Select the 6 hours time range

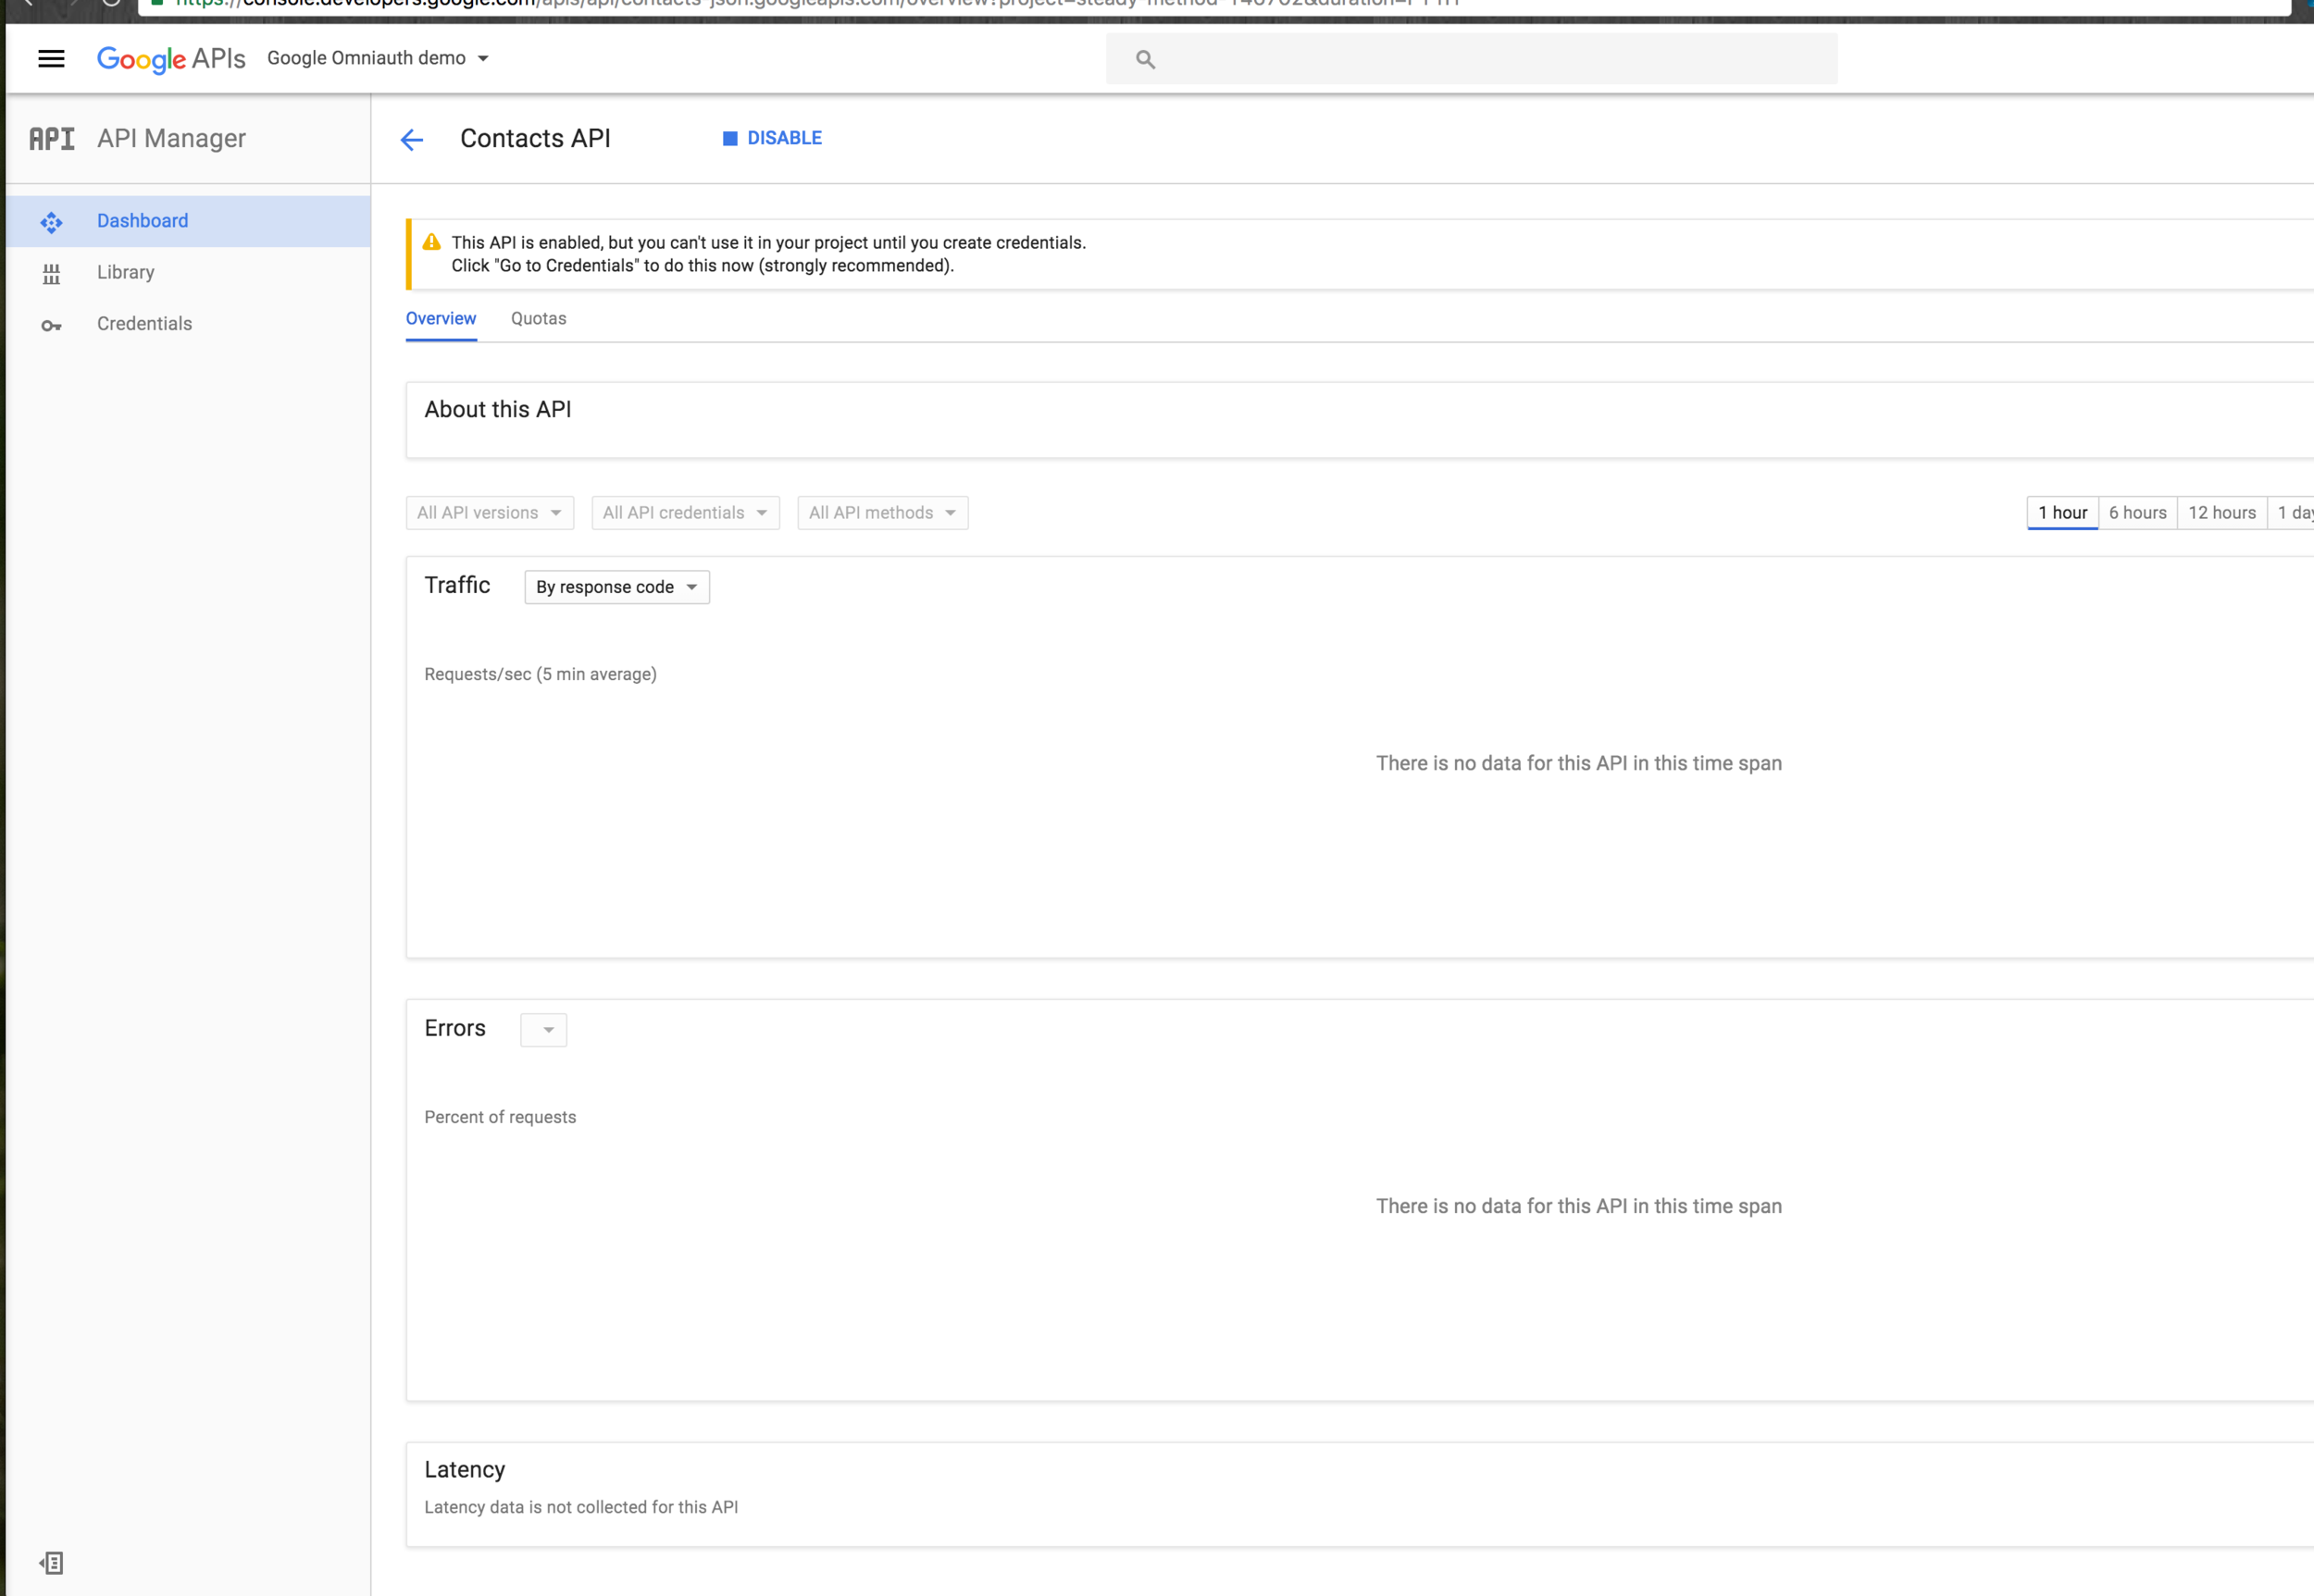click(2138, 513)
